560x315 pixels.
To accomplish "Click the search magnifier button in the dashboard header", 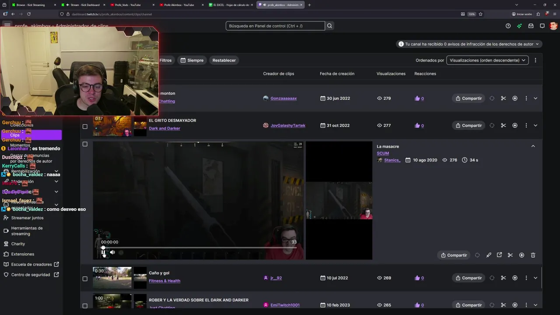I will coord(330,26).
